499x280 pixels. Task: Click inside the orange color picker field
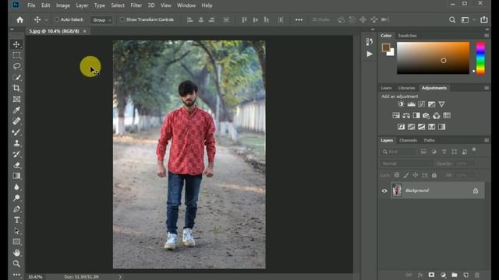click(433, 58)
